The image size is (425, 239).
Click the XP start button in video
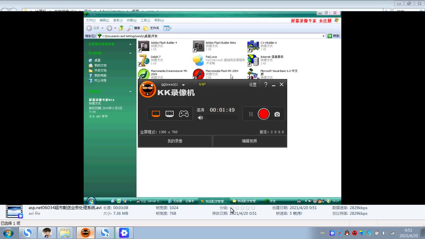tap(91, 201)
